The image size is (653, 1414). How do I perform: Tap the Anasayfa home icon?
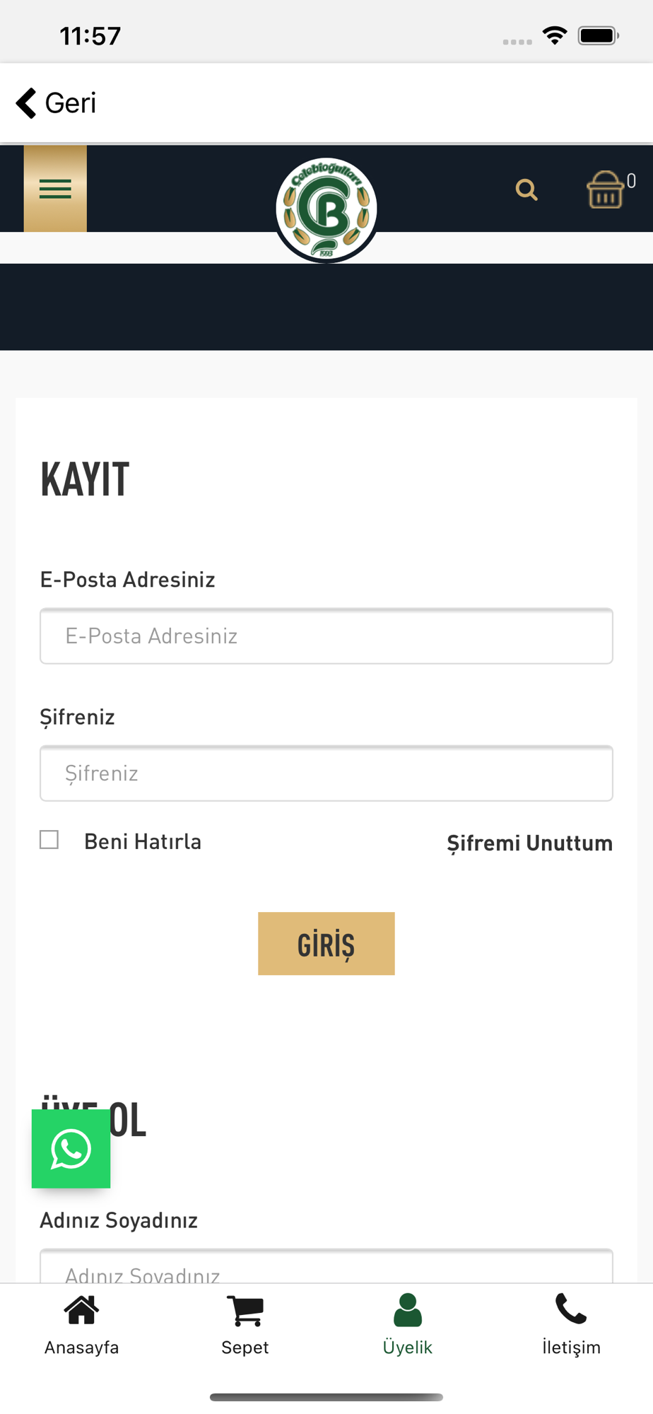81,1309
